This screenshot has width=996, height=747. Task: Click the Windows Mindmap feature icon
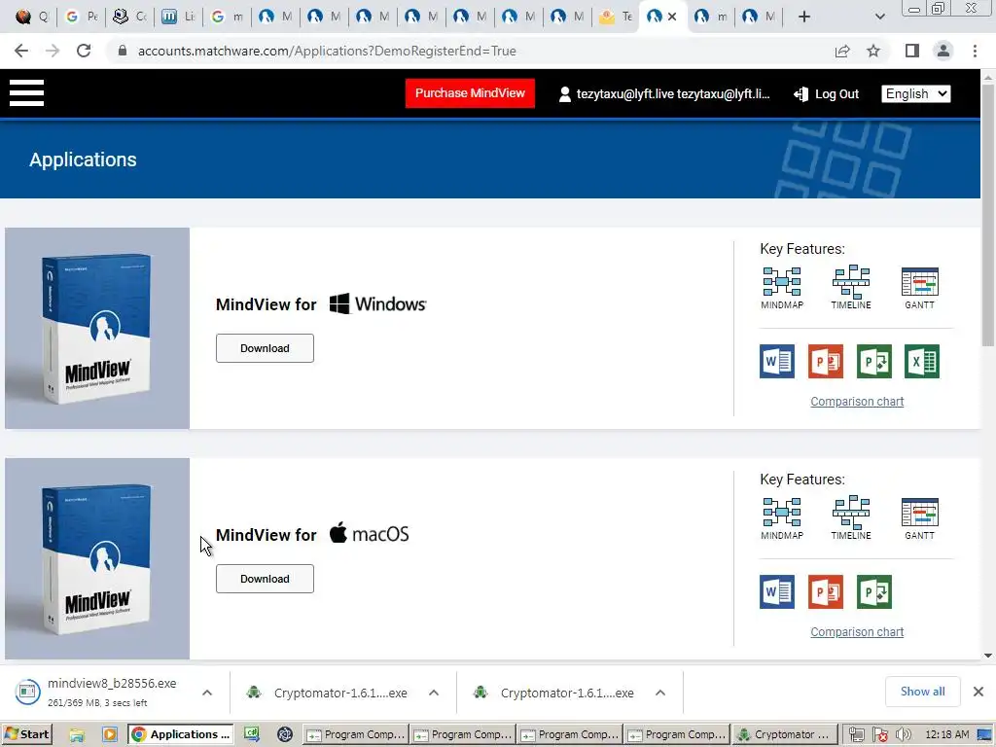click(x=782, y=287)
